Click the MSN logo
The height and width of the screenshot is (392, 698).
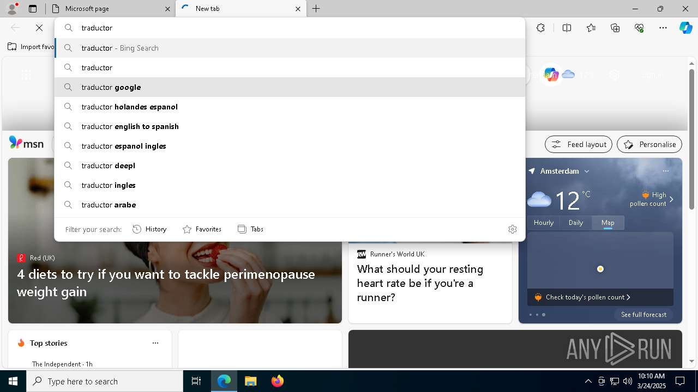coord(26,143)
